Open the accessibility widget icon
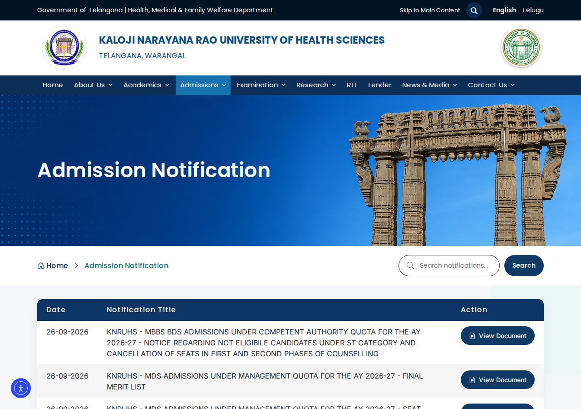The width and height of the screenshot is (581, 409). pyautogui.click(x=21, y=388)
